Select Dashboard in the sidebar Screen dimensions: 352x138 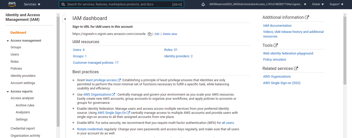click(18, 33)
